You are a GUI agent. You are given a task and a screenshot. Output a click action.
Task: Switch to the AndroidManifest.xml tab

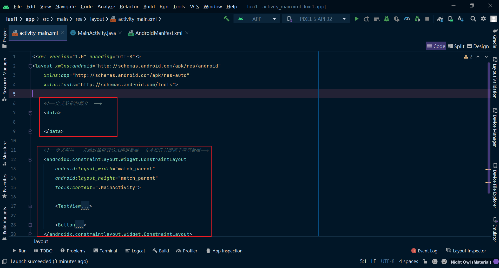[x=159, y=33]
